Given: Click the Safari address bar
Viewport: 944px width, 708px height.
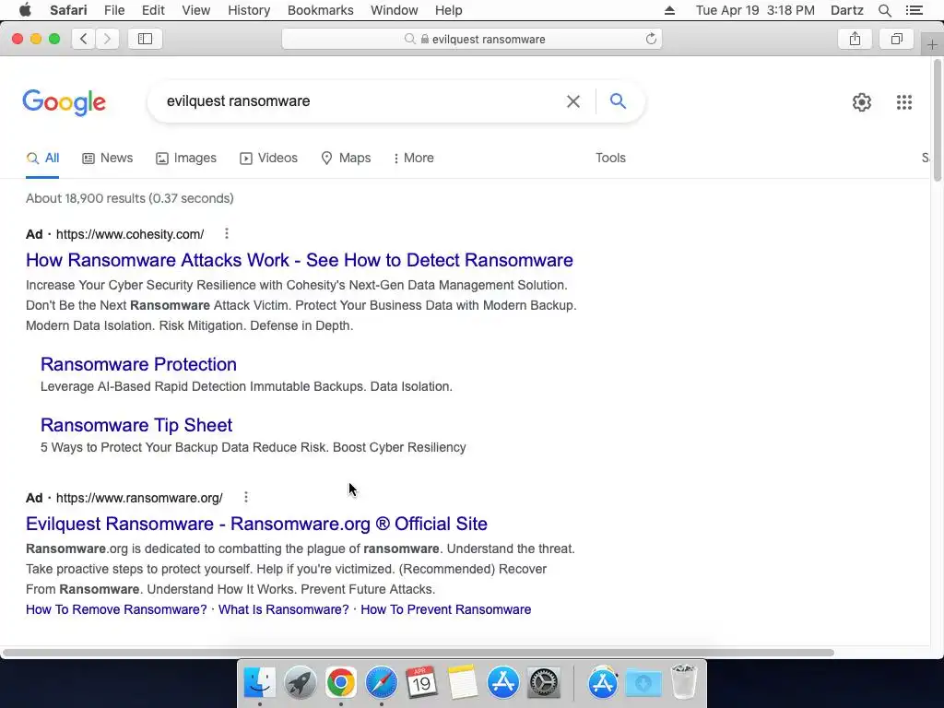Looking at the screenshot, I should click(471, 39).
